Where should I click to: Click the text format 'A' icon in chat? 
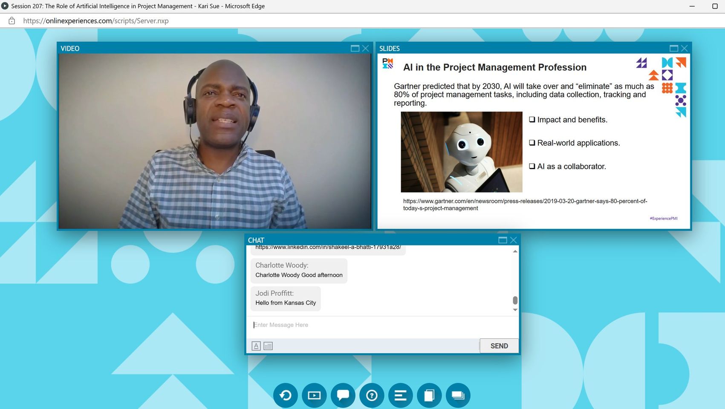(256, 346)
